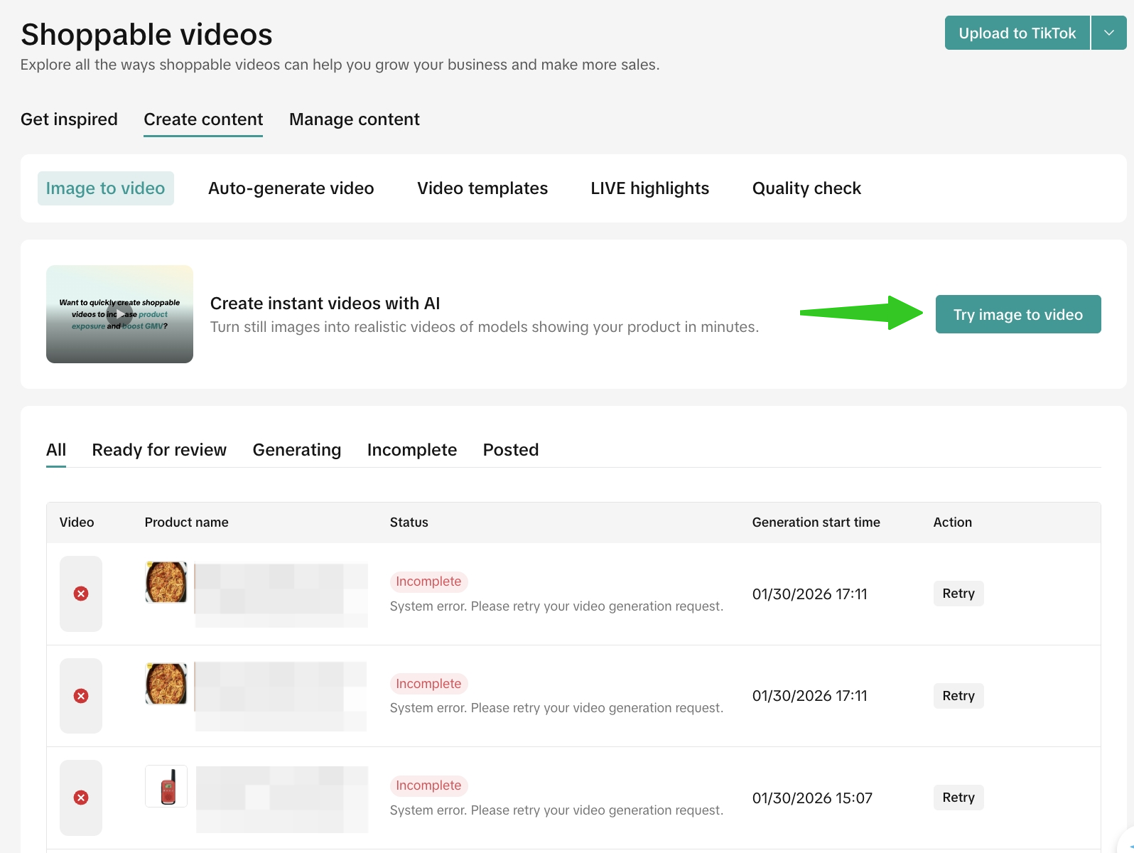Expand the Upload to TikTok dropdown arrow
The height and width of the screenshot is (853, 1134).
point(1108,33)
